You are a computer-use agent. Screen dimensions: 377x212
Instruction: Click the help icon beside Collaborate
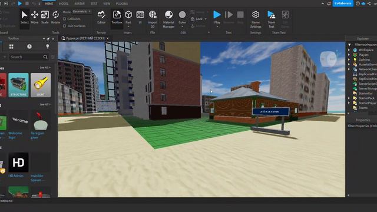pos(358,4)
